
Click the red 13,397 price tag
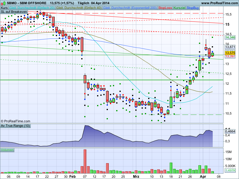(x=230, y=56)
